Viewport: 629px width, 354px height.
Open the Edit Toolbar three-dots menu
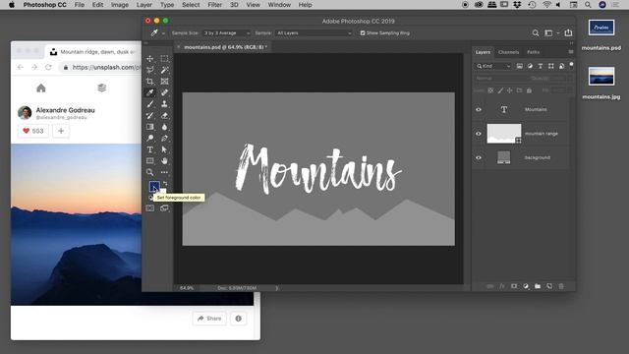[x=164, y=172]
